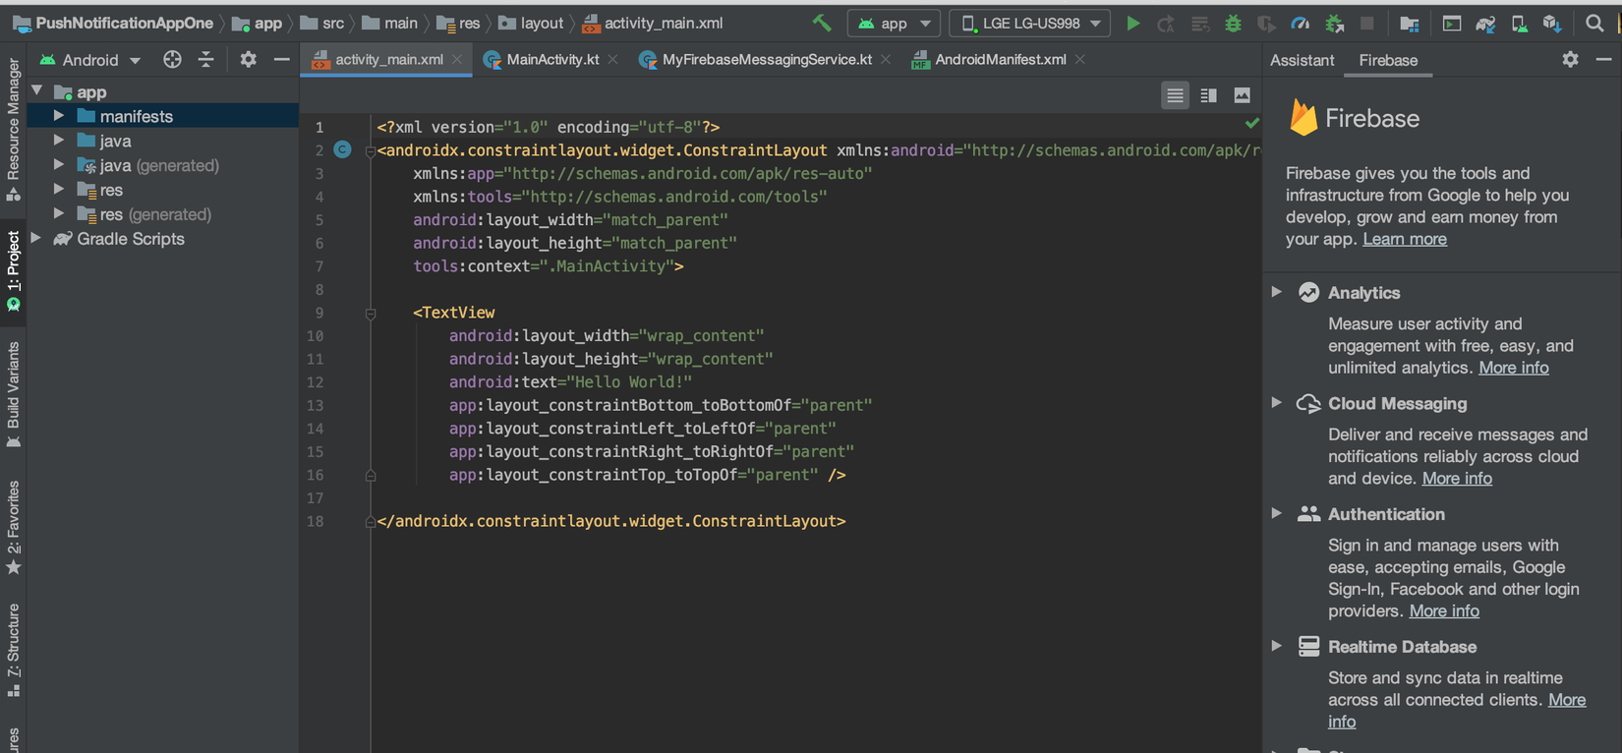Open the app run configuration dropdown
The height and width of the screenshot is (753, 1622).
point(894,23)
